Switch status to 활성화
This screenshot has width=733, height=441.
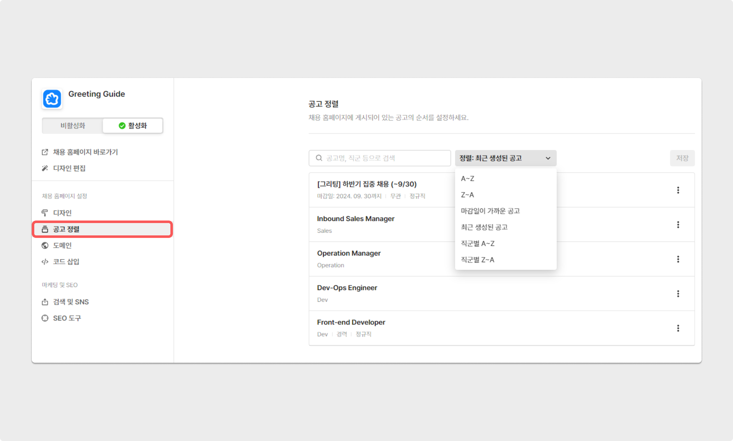[x=133, y=126]
